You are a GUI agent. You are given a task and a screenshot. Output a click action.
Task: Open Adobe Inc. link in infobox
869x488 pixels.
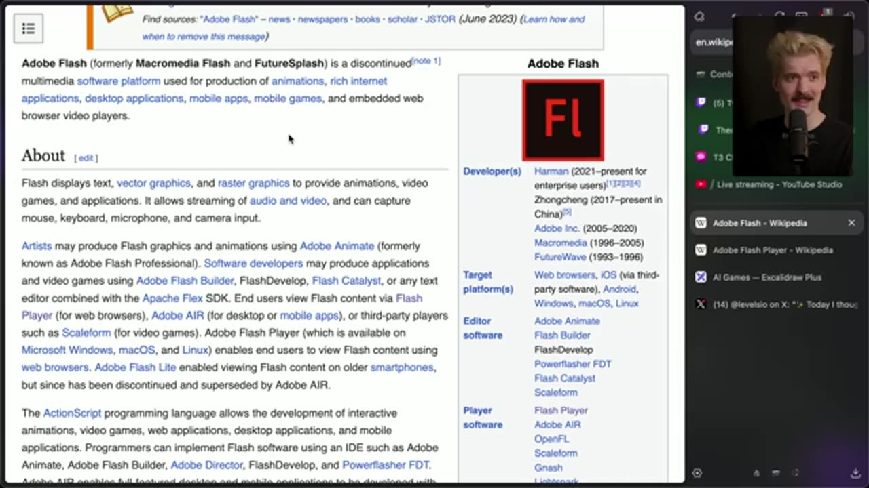[557, 228]
